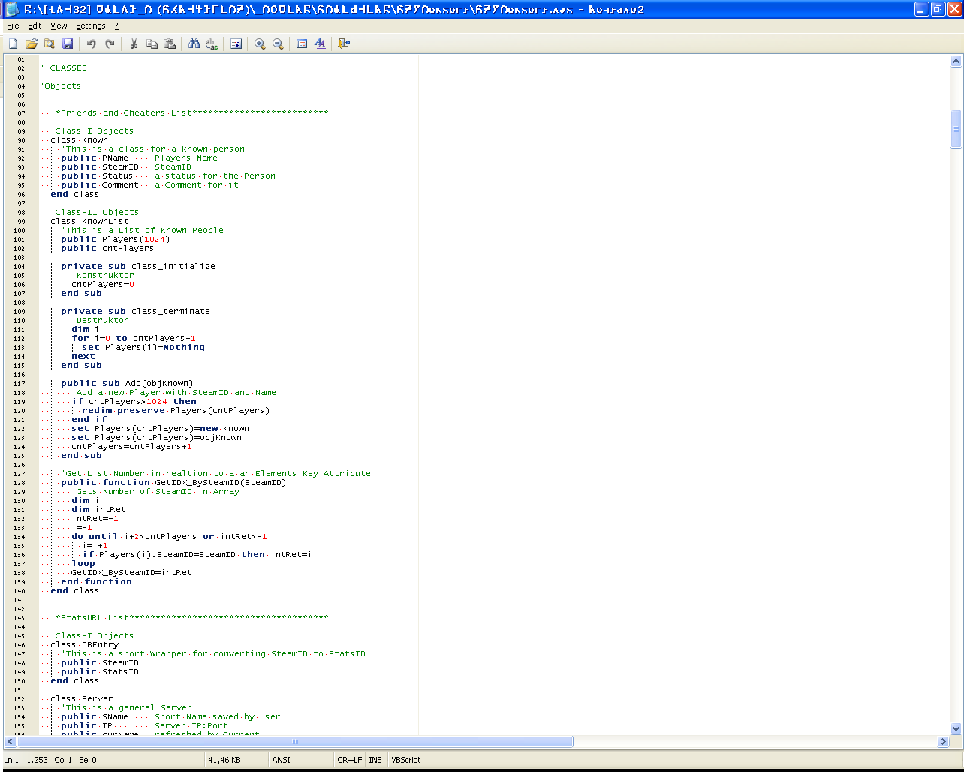Open the ? help menu
This screenshot has height=772, width=964.
[x=116, y=26]
